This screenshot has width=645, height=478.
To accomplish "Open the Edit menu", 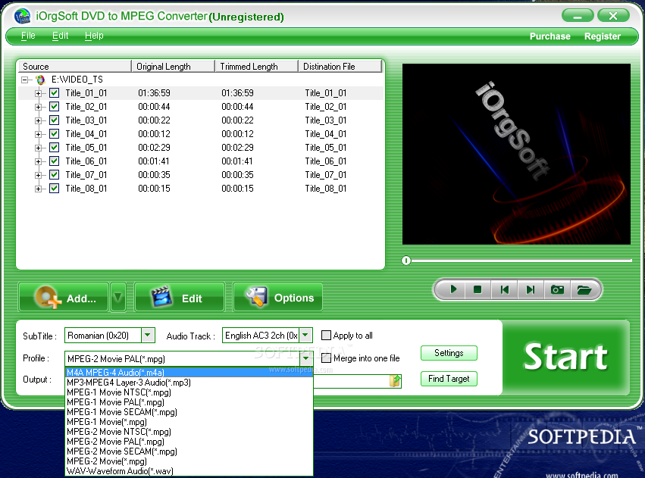I will click(60, 36).
